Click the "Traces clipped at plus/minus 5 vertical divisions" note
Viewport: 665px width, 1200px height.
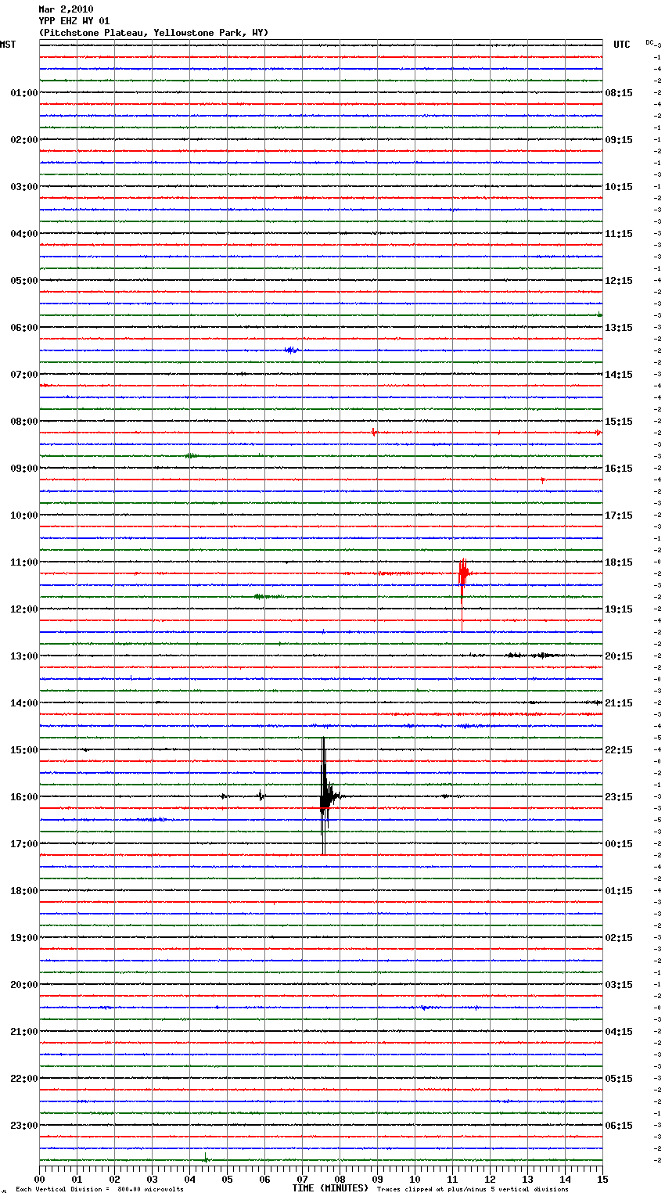coord(473,1190)
